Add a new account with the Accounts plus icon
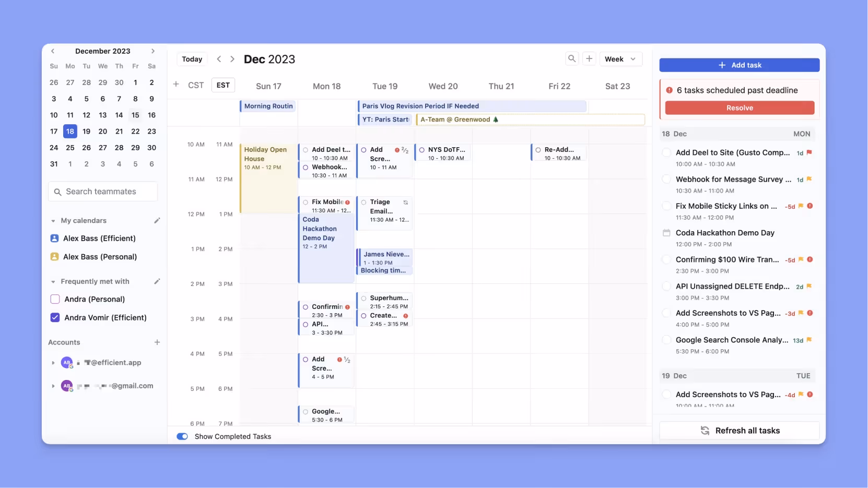Screen dimensions: 868x488 (157, 342)
